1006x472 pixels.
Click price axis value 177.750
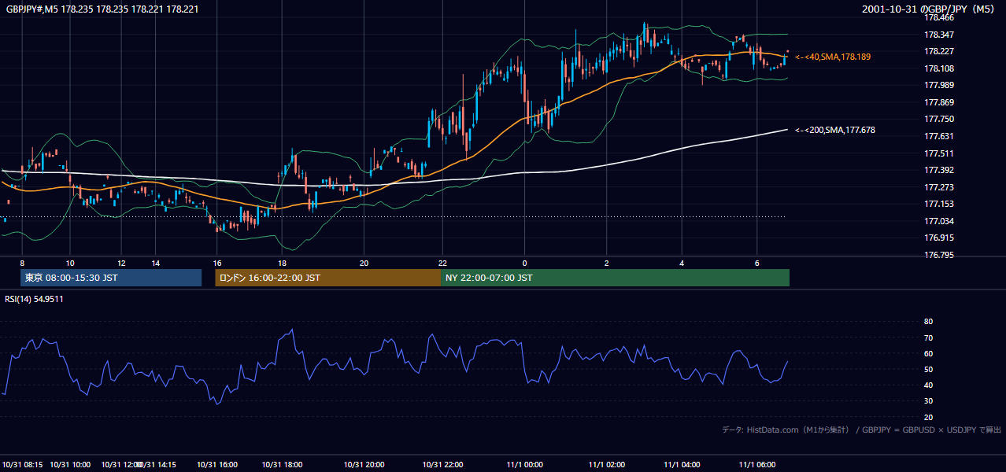[x=939, y=119]
